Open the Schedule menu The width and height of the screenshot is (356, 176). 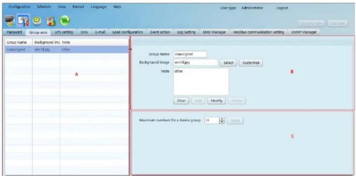click(x=45, y=7)
